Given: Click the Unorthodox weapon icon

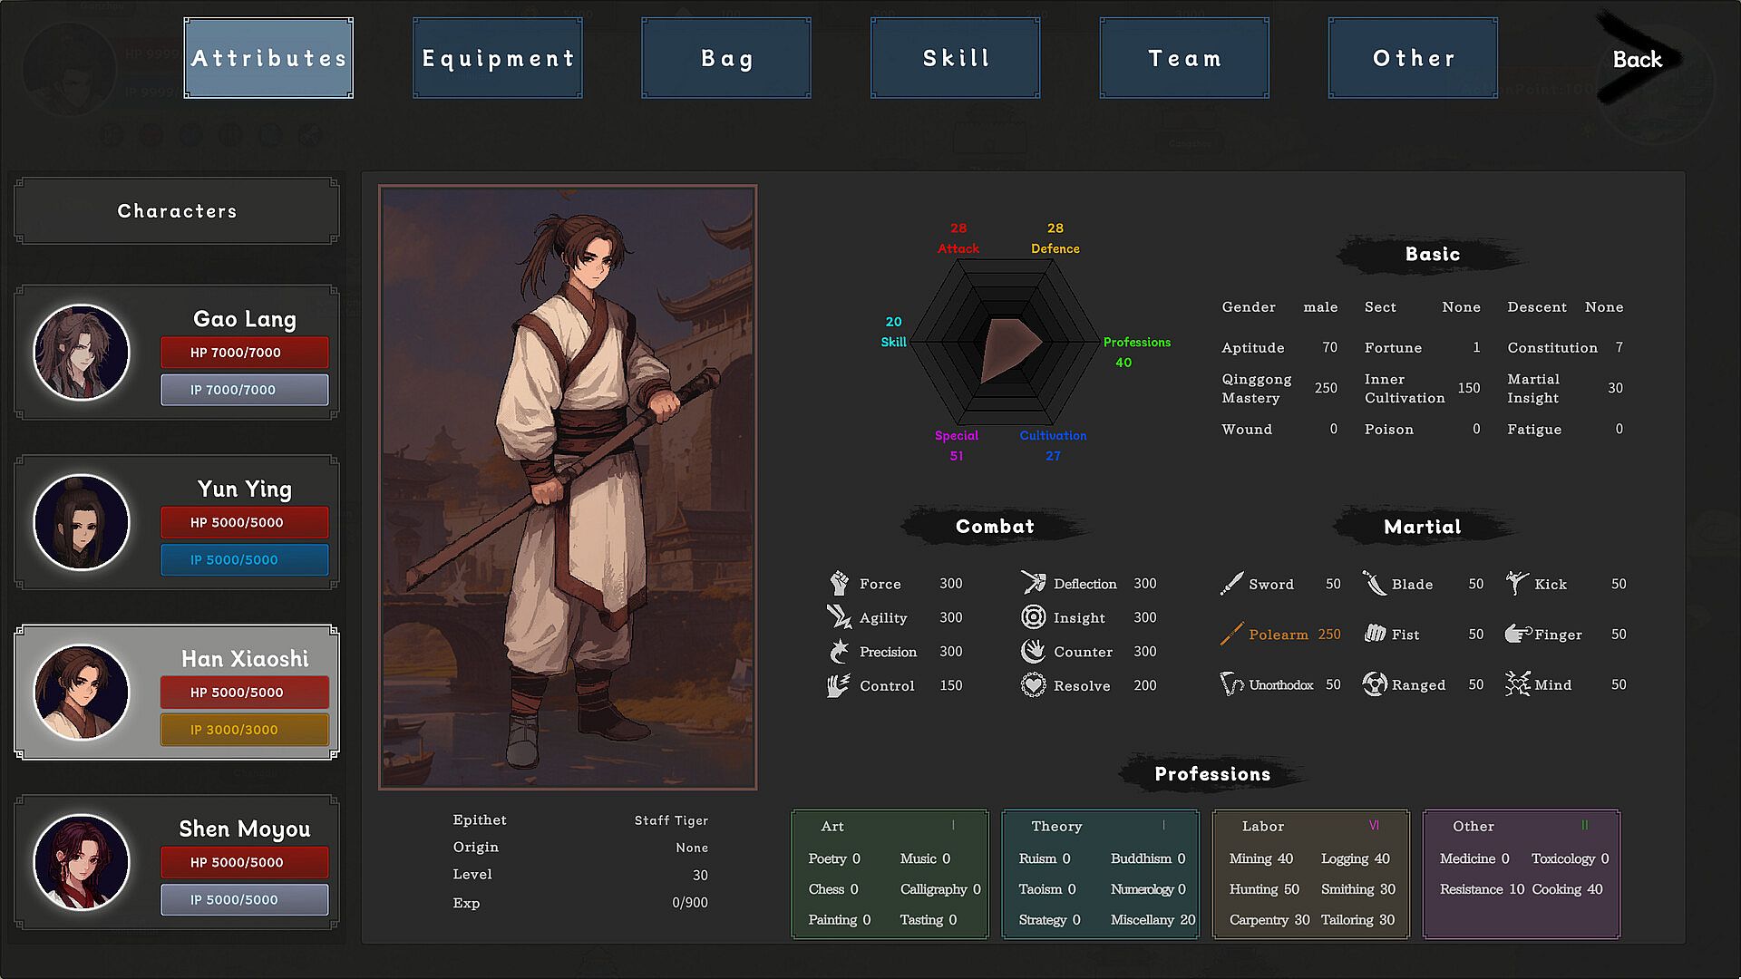Looking at the screenshot, I should (x=1231, y=684).
